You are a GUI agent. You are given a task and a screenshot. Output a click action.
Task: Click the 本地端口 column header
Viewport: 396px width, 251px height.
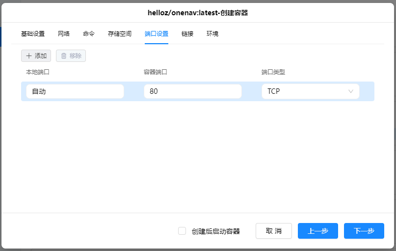point(38,72)
